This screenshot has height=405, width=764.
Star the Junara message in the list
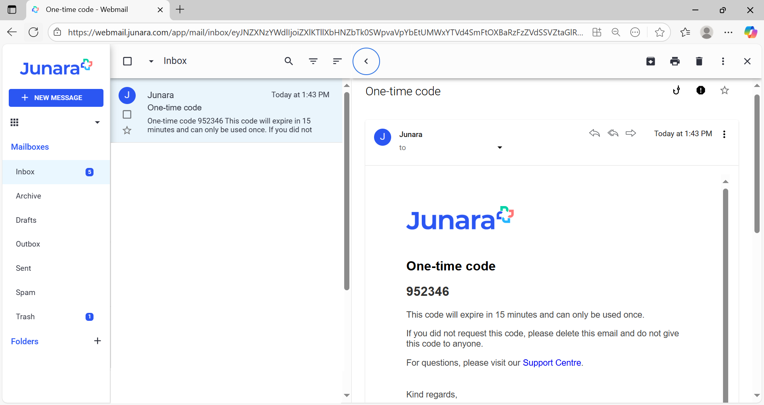tap(127, 130)
